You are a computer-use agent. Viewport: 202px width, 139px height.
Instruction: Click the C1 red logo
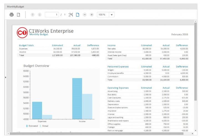tap(22, 33)
